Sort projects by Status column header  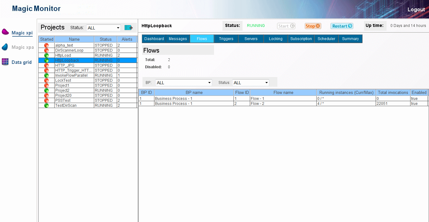click(105, 39)
